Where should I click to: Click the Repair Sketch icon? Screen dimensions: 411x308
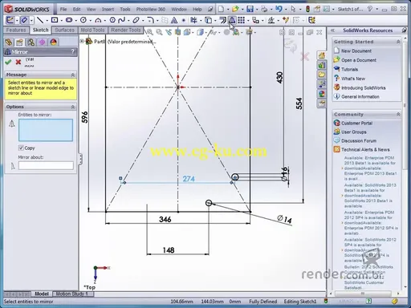point(286,20)
